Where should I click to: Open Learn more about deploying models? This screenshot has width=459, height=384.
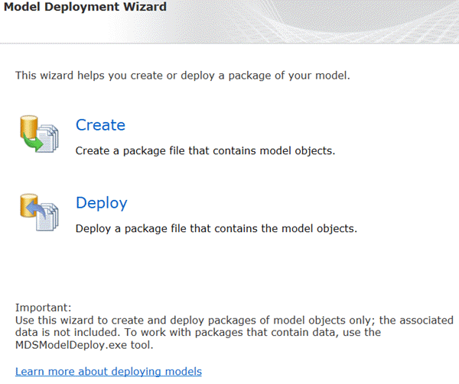pyautogui.click(x=109, y=372)
